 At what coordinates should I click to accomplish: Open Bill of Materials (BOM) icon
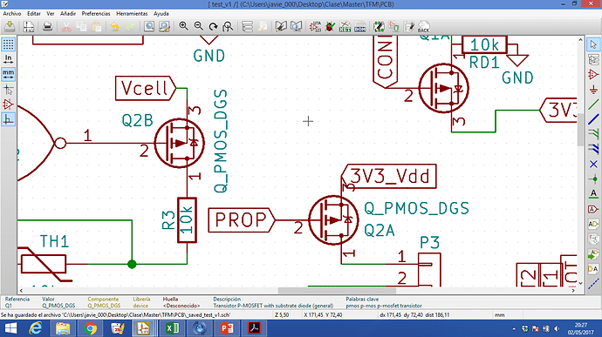click(x=359, y=26)
